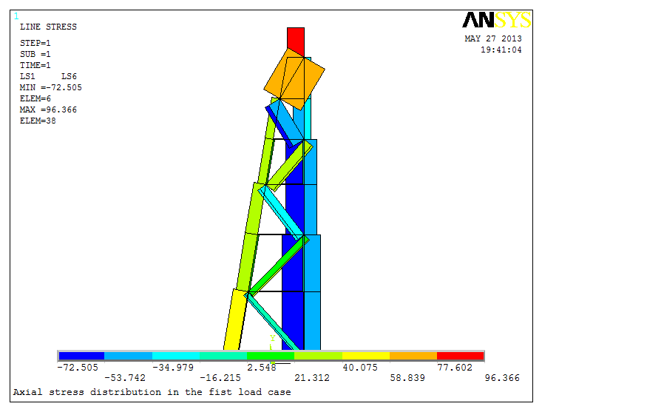The height and width of the screenshot is (412, 664).
Task: Click the 'LS1' label
Action: [27, 77]
